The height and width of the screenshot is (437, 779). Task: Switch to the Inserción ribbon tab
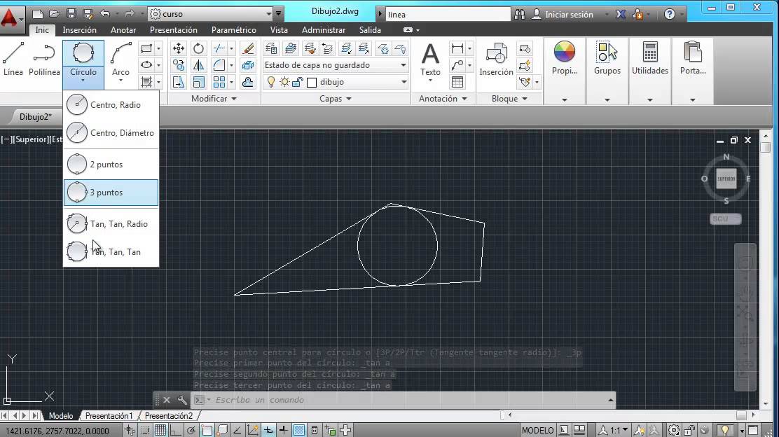pos(79,30)
